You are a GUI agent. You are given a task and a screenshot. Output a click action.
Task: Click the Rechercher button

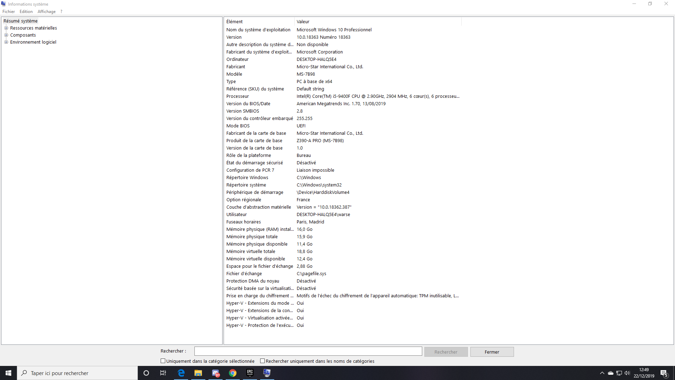tap(445, 352)
